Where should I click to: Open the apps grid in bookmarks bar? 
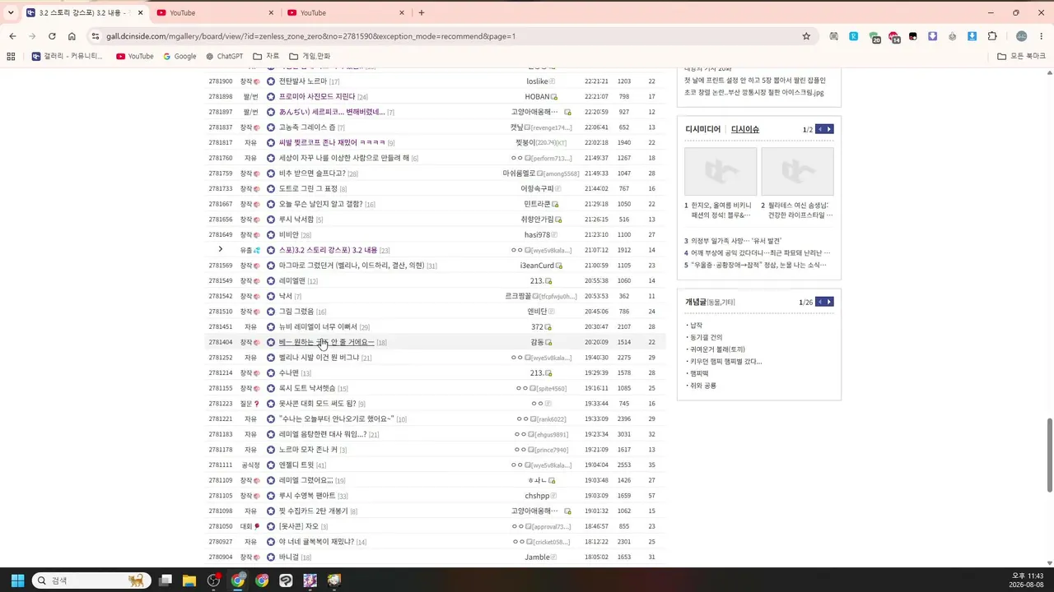[x=11, y=56]
